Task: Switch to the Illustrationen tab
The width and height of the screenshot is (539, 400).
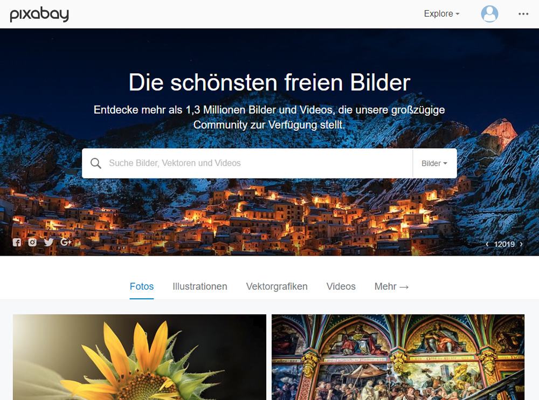Action: point(200,286)
